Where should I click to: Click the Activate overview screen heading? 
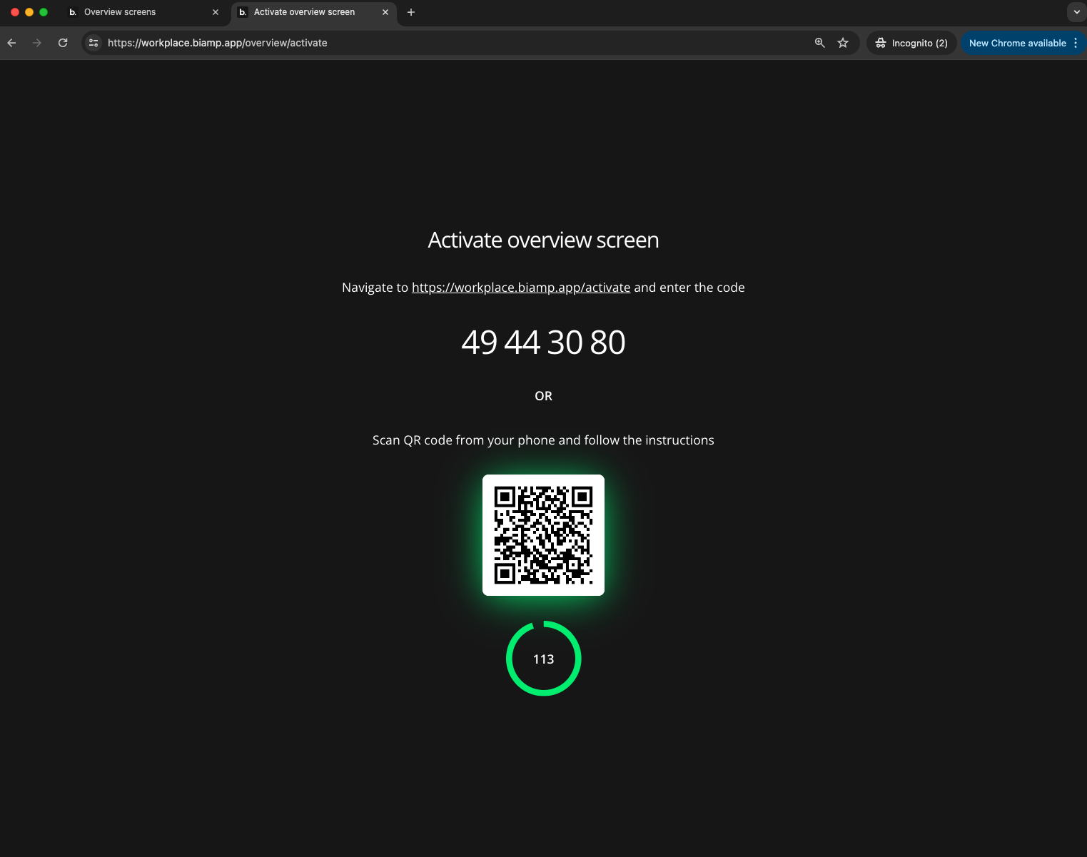click(x=543, y=240)
